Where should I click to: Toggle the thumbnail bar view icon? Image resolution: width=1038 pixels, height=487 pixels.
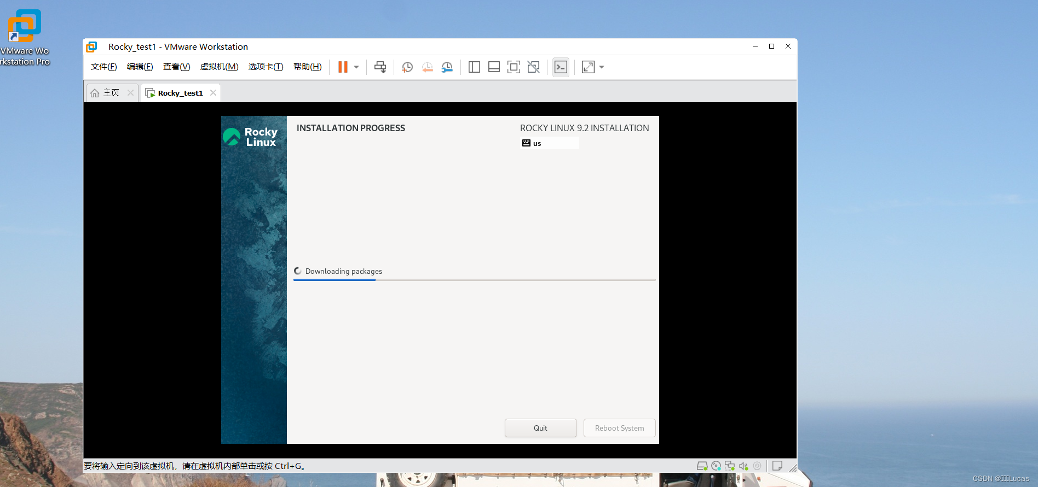[494, 67]
